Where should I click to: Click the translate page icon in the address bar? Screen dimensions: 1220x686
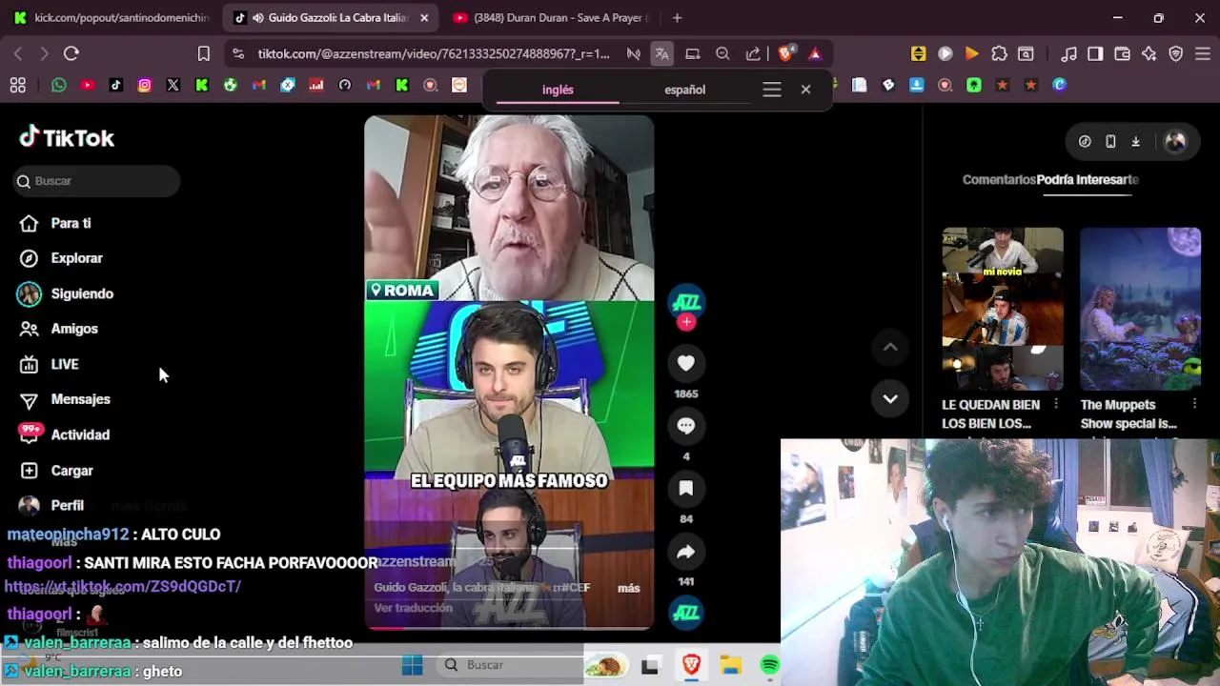click(x=661, y=53)
